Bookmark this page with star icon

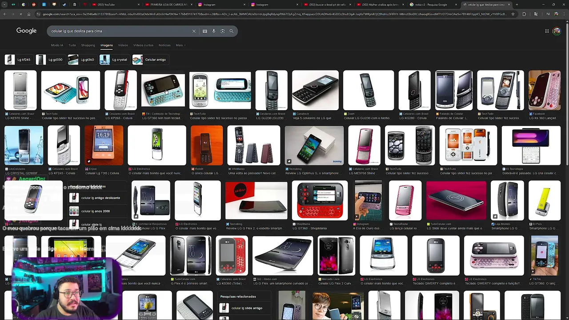(513, 14)
